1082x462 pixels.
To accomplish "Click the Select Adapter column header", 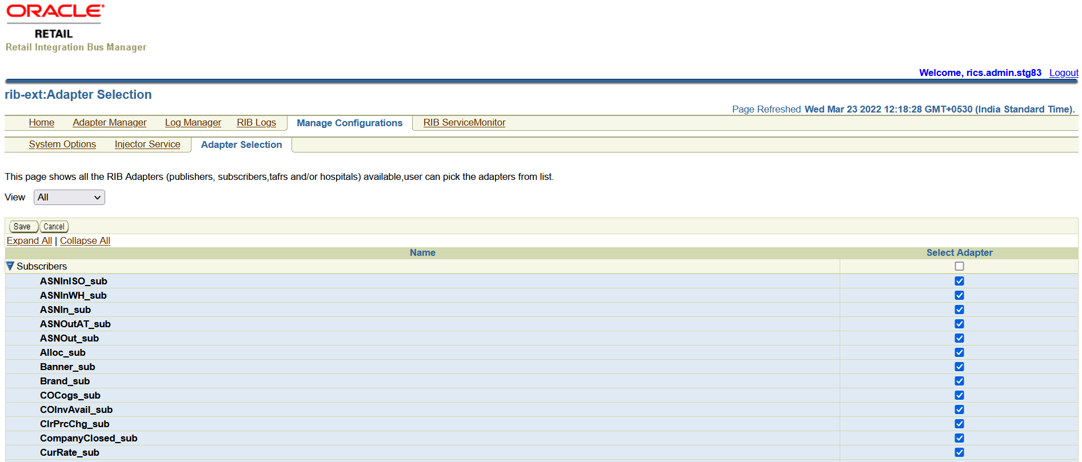I will click(960, 253).
